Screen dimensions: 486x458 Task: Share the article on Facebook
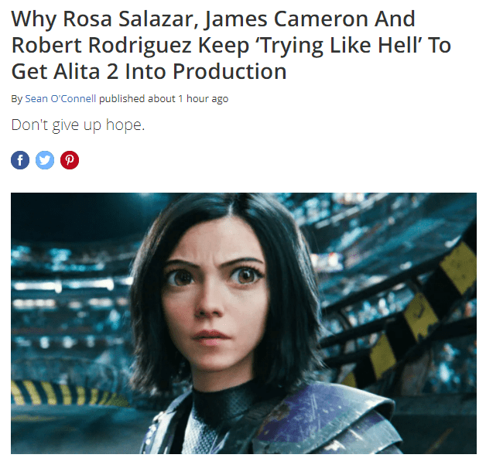(20, 160)
